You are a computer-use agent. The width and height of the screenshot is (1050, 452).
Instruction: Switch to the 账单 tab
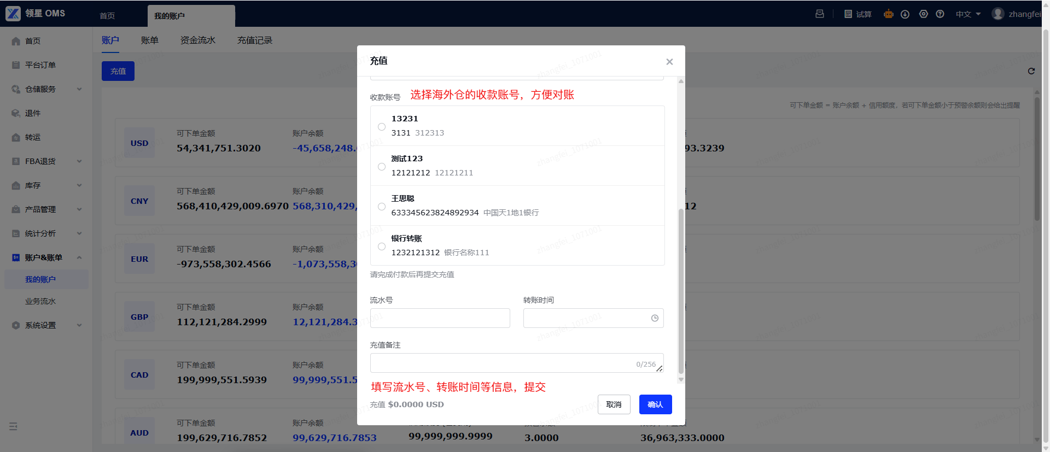pyautogui.click(x=150, y=40)
